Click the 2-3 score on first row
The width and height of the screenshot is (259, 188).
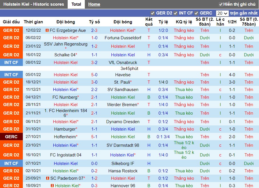tap(94, 30)
